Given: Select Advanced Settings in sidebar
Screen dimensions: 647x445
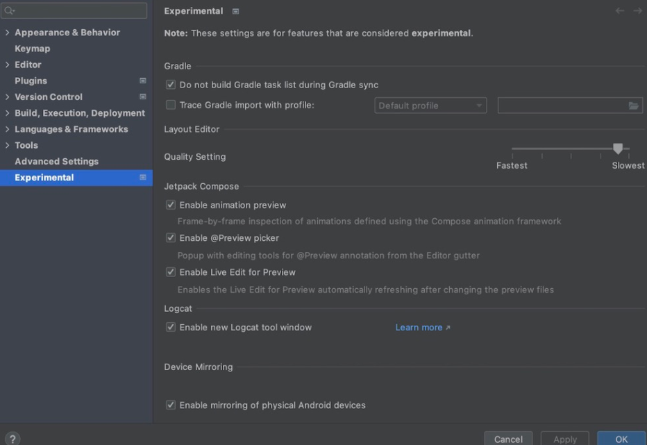Looking at the screenshot, I should [x=56, y=161].
